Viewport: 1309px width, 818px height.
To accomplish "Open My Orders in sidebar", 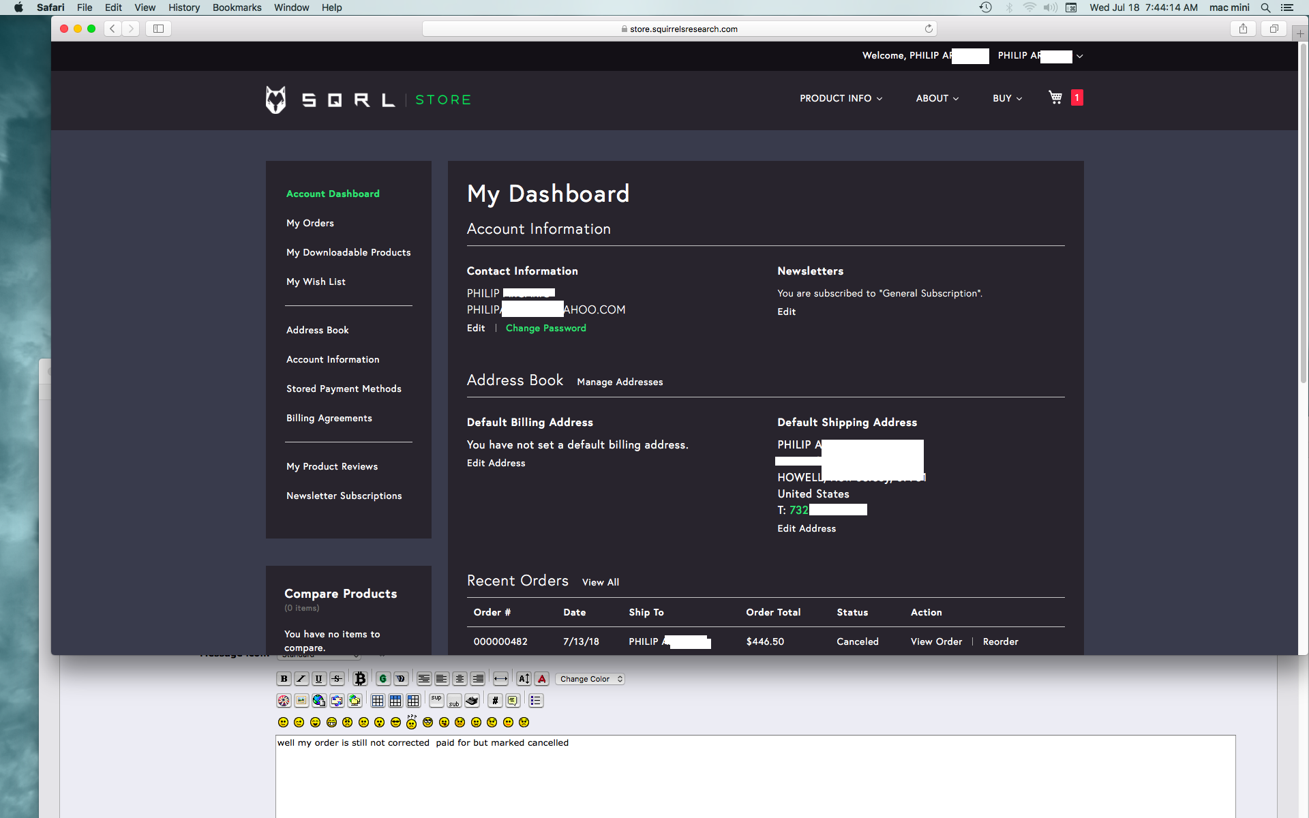I will click(x=310, y=223).
